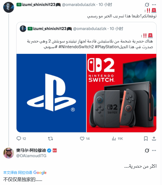Click Grok icon beside @OAlamoudiTG reply
162x185 pixels.
pos(147,150)
